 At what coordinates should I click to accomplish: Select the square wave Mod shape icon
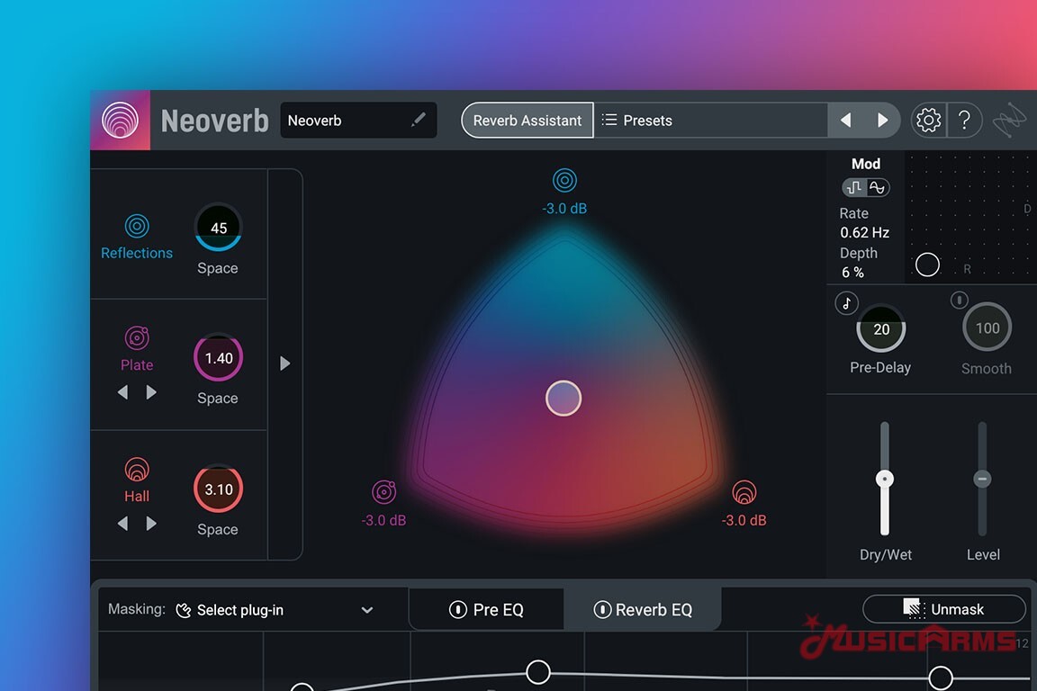click(x=854, y=187)
